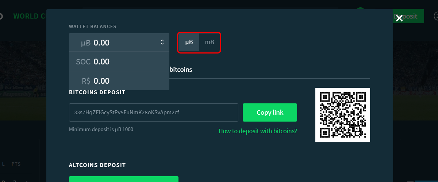Open the hamburger menu icon at top right
Screen dimensions: 438x182
436,16
